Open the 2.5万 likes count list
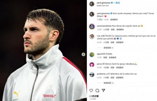Screen dimensions: 157x101 coord(94,96)
